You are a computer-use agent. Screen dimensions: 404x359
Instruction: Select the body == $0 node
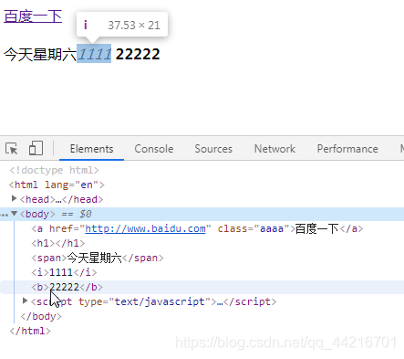pyautogui.click(x=202, y=214)
